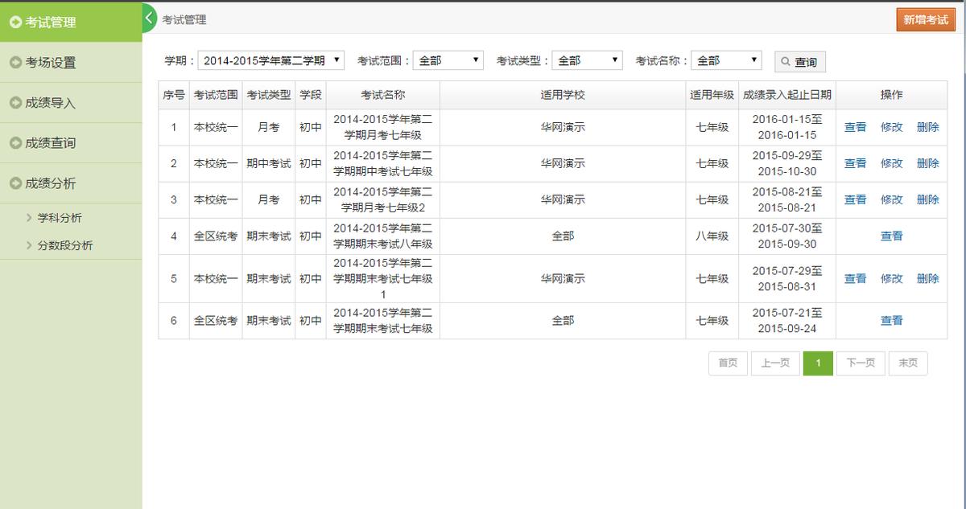This screenshot has width=966, height=509.
Task: Expand the 考试范围 dropdown
Action: click(448, 60)
